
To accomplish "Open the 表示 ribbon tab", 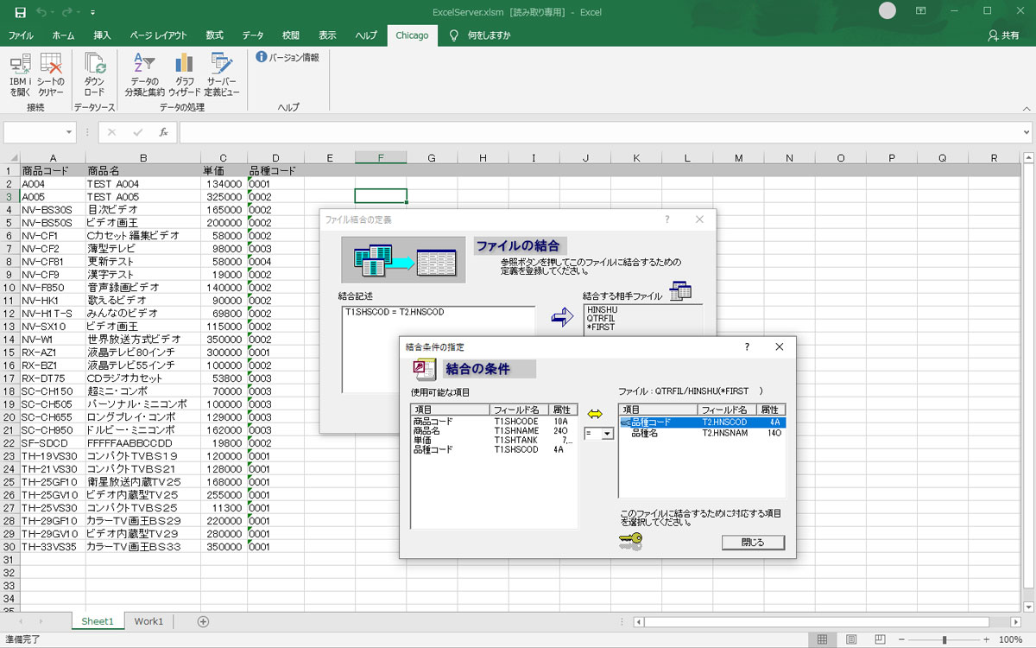I will pyautogui.click(x=327, y=35).
